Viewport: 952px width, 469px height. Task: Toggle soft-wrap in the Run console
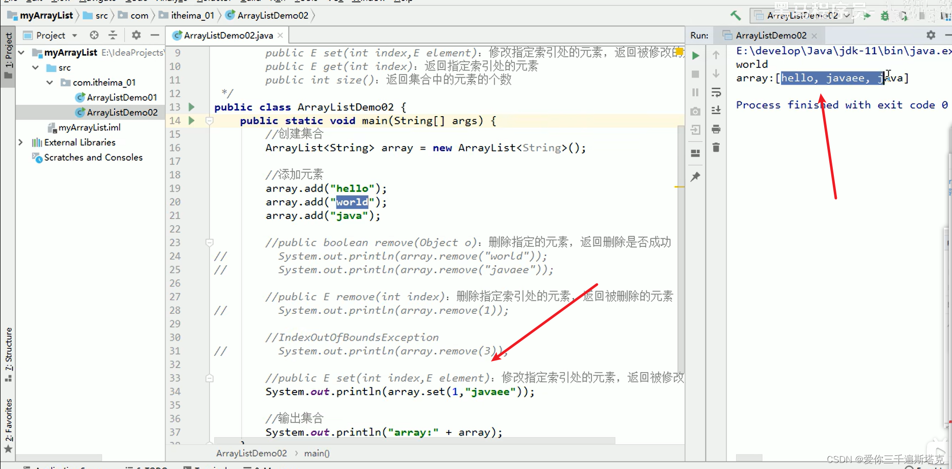(x=717, y=92)
